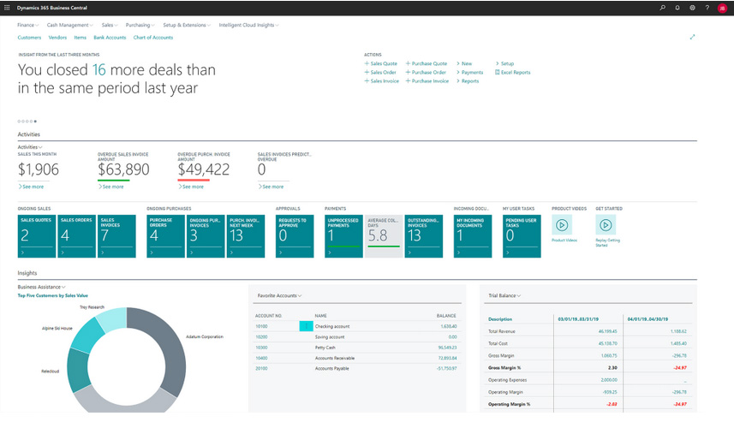
Task: Open the Items link
Action: pyautogui.click(x=80, y=38)
